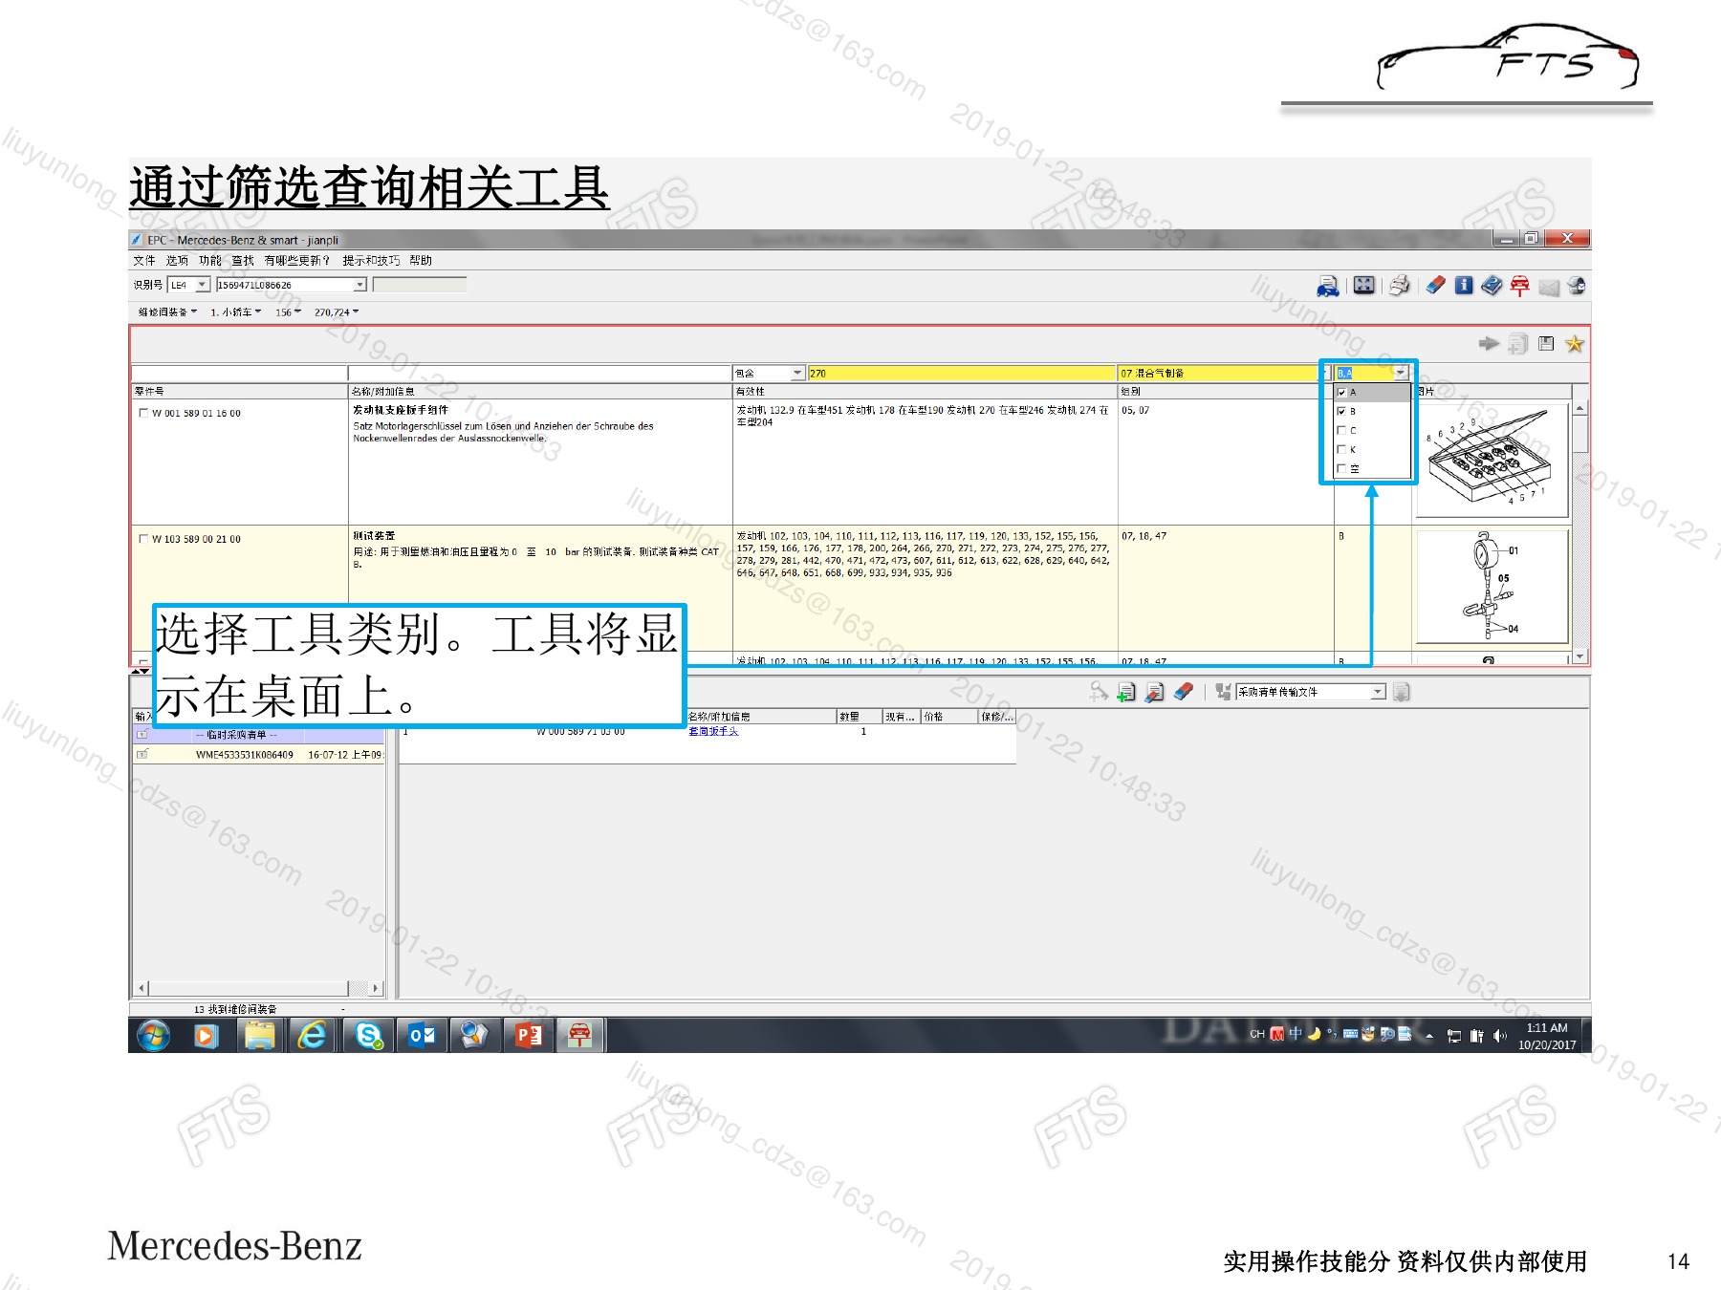Click the 名称/附加信息 header in tool results table
The image size is (1721, 1290).
pos(540,392)
